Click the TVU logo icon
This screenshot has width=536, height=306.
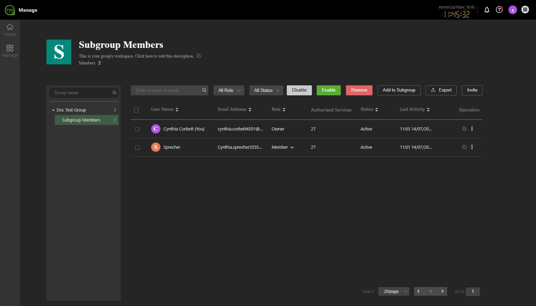coord(10,10)
